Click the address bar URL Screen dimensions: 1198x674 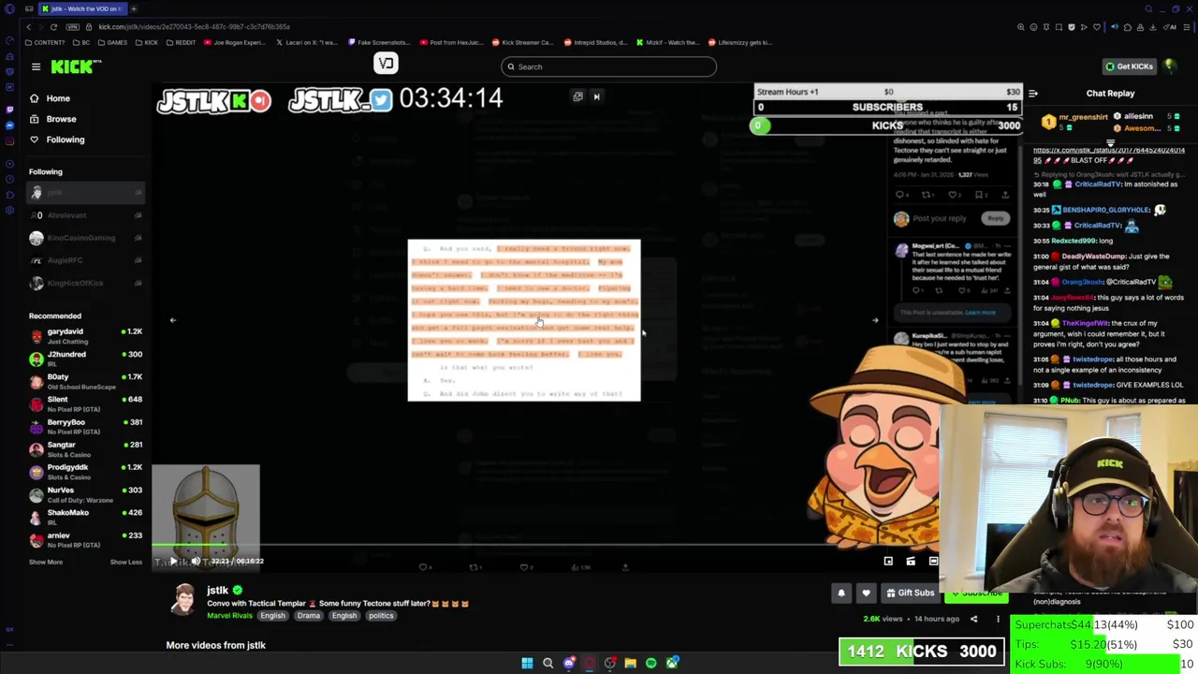point(194,26)
